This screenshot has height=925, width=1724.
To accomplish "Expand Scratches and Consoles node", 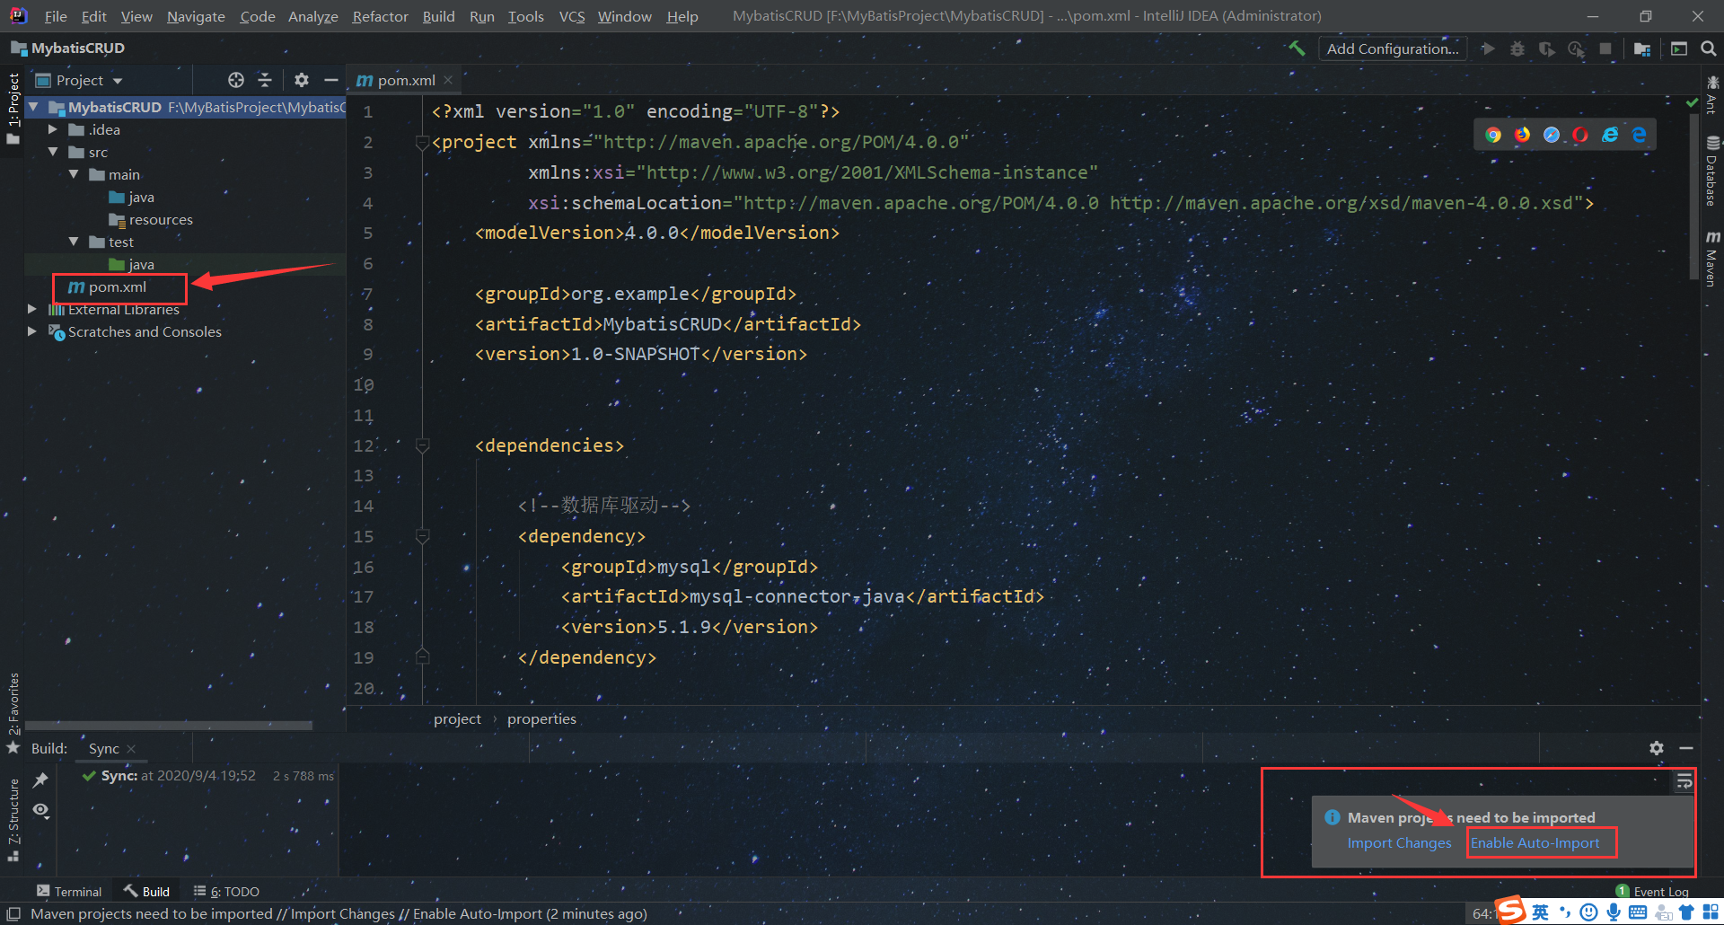I will [x=32, y=331].
